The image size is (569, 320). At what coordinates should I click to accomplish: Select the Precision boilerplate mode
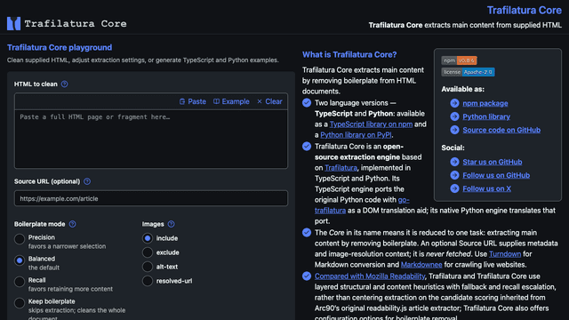tap(20, 239)
